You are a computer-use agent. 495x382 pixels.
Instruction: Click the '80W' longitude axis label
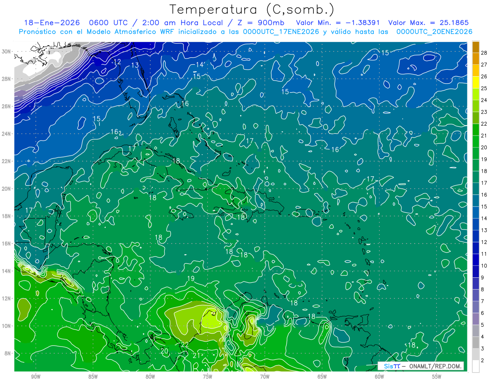coord(150,377)
